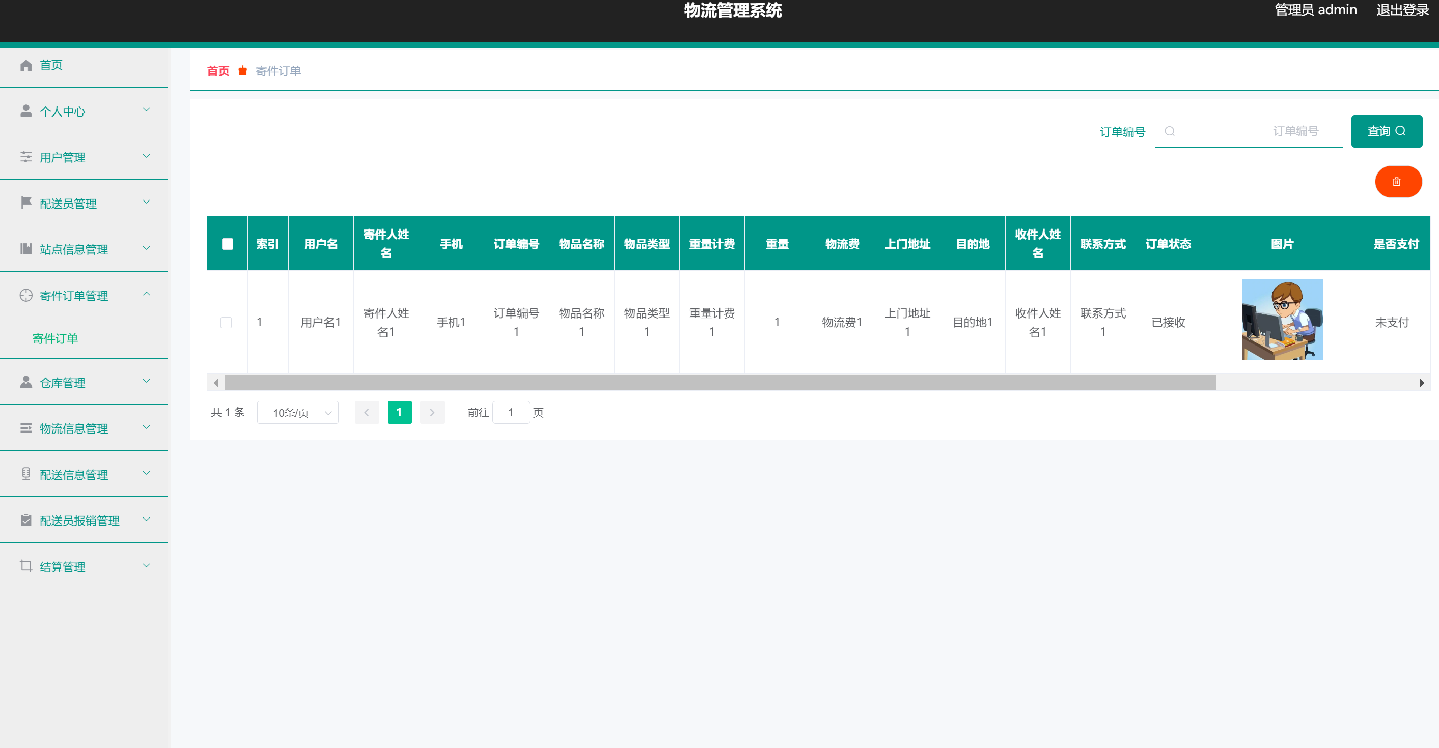This screenshot has height=748, width=1439.
Task: Click the list icon beside 物流信息管理
Action: pyautogui.click(x=25, y=428)
